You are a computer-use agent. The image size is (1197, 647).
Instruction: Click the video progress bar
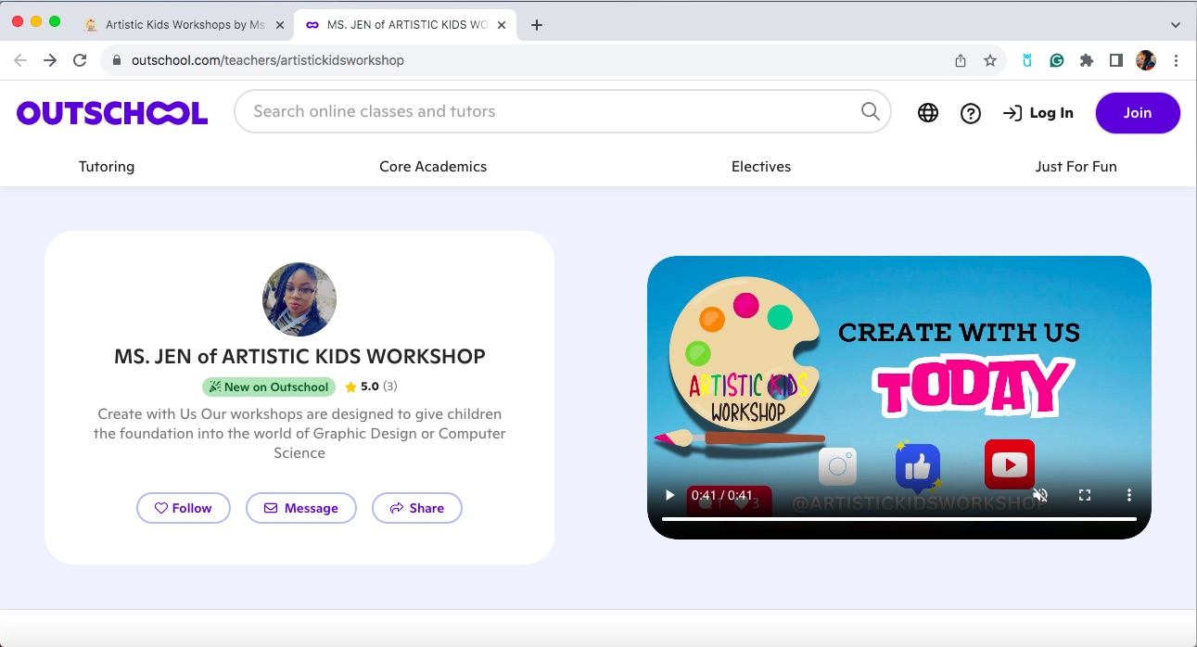pyautogui.click(x=899, y=519)
